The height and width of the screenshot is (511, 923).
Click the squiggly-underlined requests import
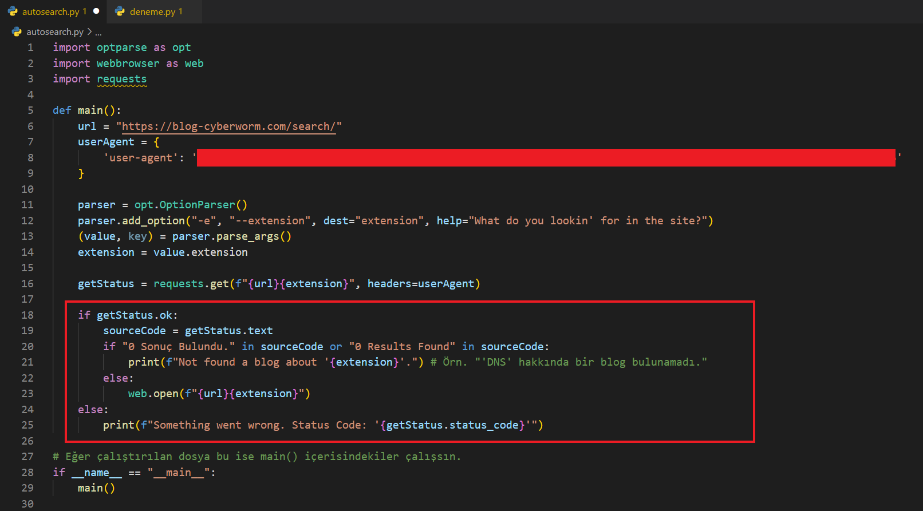121,79
